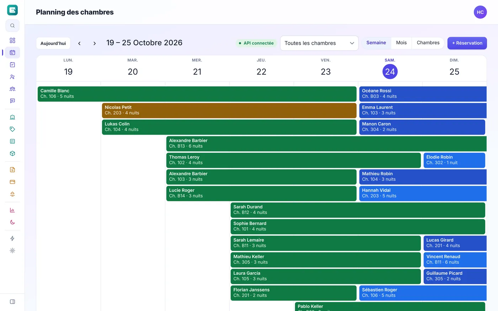Open the dashboard grid icon in sidebar

coord(12,41)
